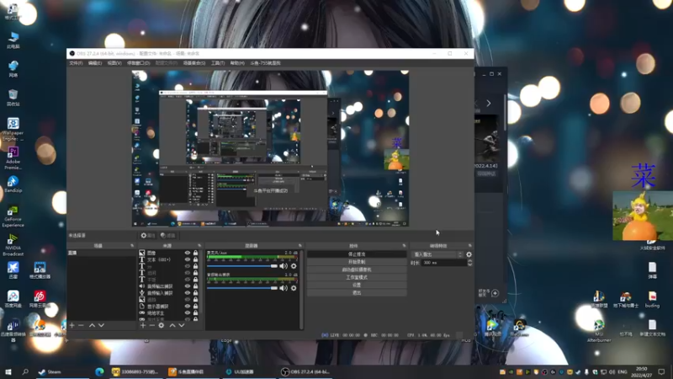Open Wallpaper Engine desktop icon
The width and height of the screenshot is (673, 379).
coord(13,129)
